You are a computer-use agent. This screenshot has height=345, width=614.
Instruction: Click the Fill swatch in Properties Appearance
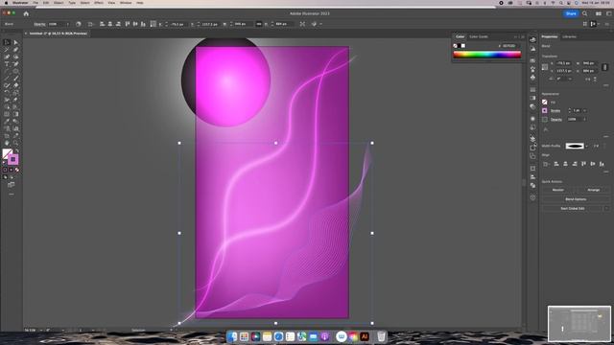point(545,103)
